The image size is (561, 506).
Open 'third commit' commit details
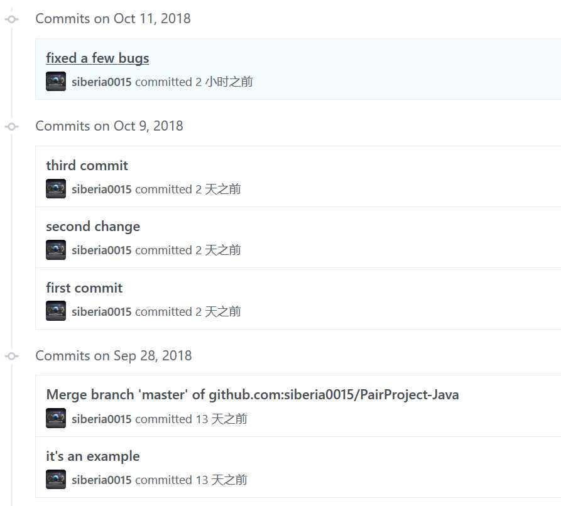87,165
